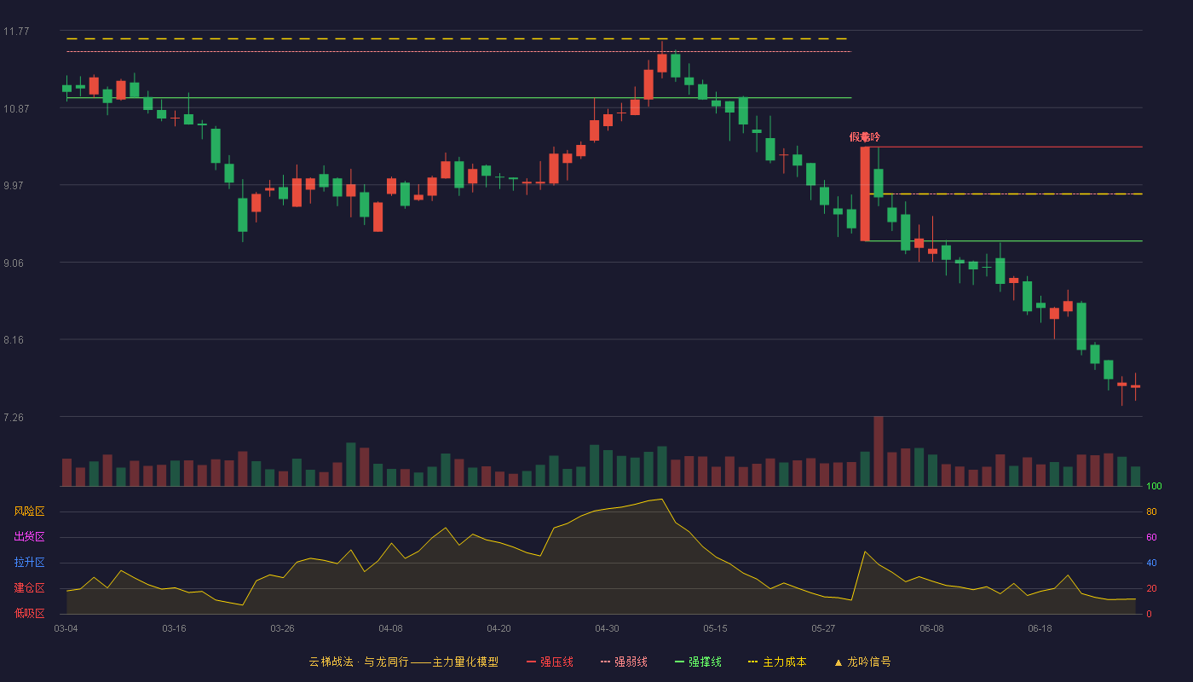Click the 假龙吟 signal label
The width and height of the screenshot is (1193, 682).
tap(865, 136)
